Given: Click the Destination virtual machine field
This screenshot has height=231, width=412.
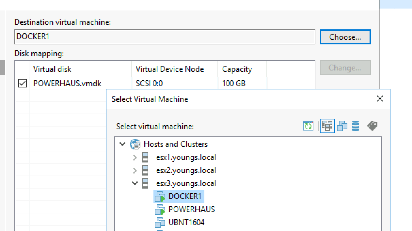Looking at the screenshot, I should (x=165, y=37).
